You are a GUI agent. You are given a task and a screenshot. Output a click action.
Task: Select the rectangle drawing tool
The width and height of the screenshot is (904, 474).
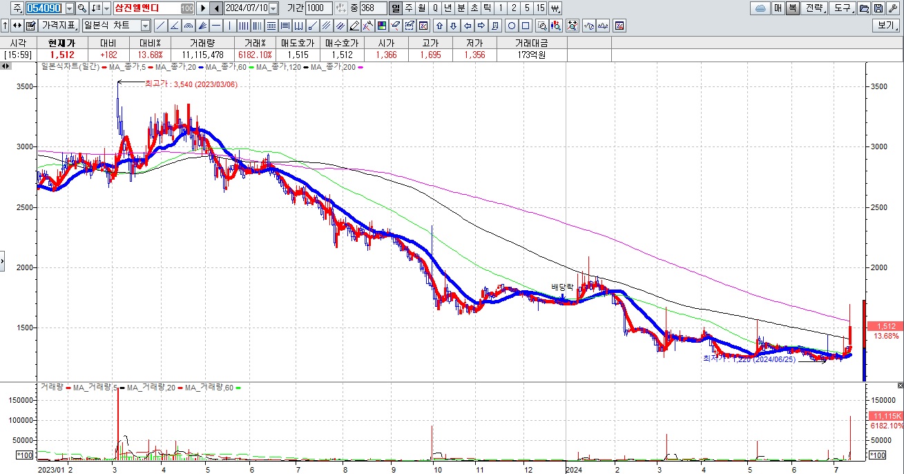tap(526, 26)
